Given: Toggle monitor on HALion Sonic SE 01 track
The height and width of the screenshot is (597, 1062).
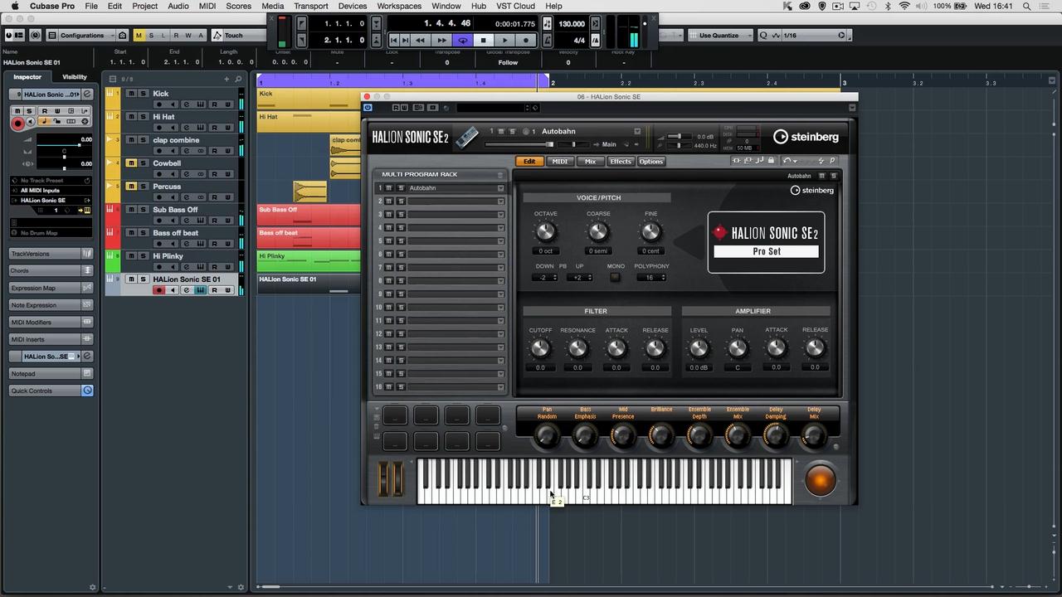Looking at the screenshot, I should (x=173, y=290).
